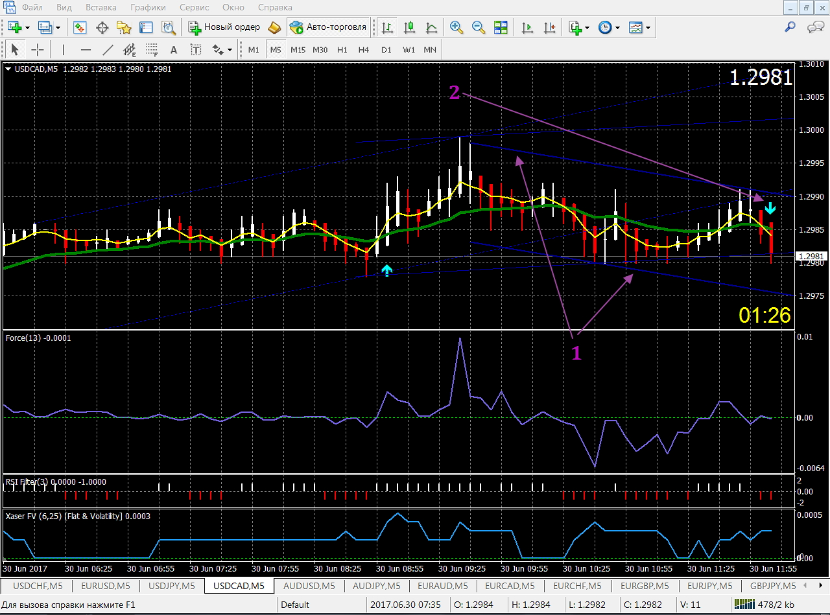Image resolution: width=830 pixels, height=615 pixels.
Task: Pick the vertical line drawing tool
Action: 64,49
